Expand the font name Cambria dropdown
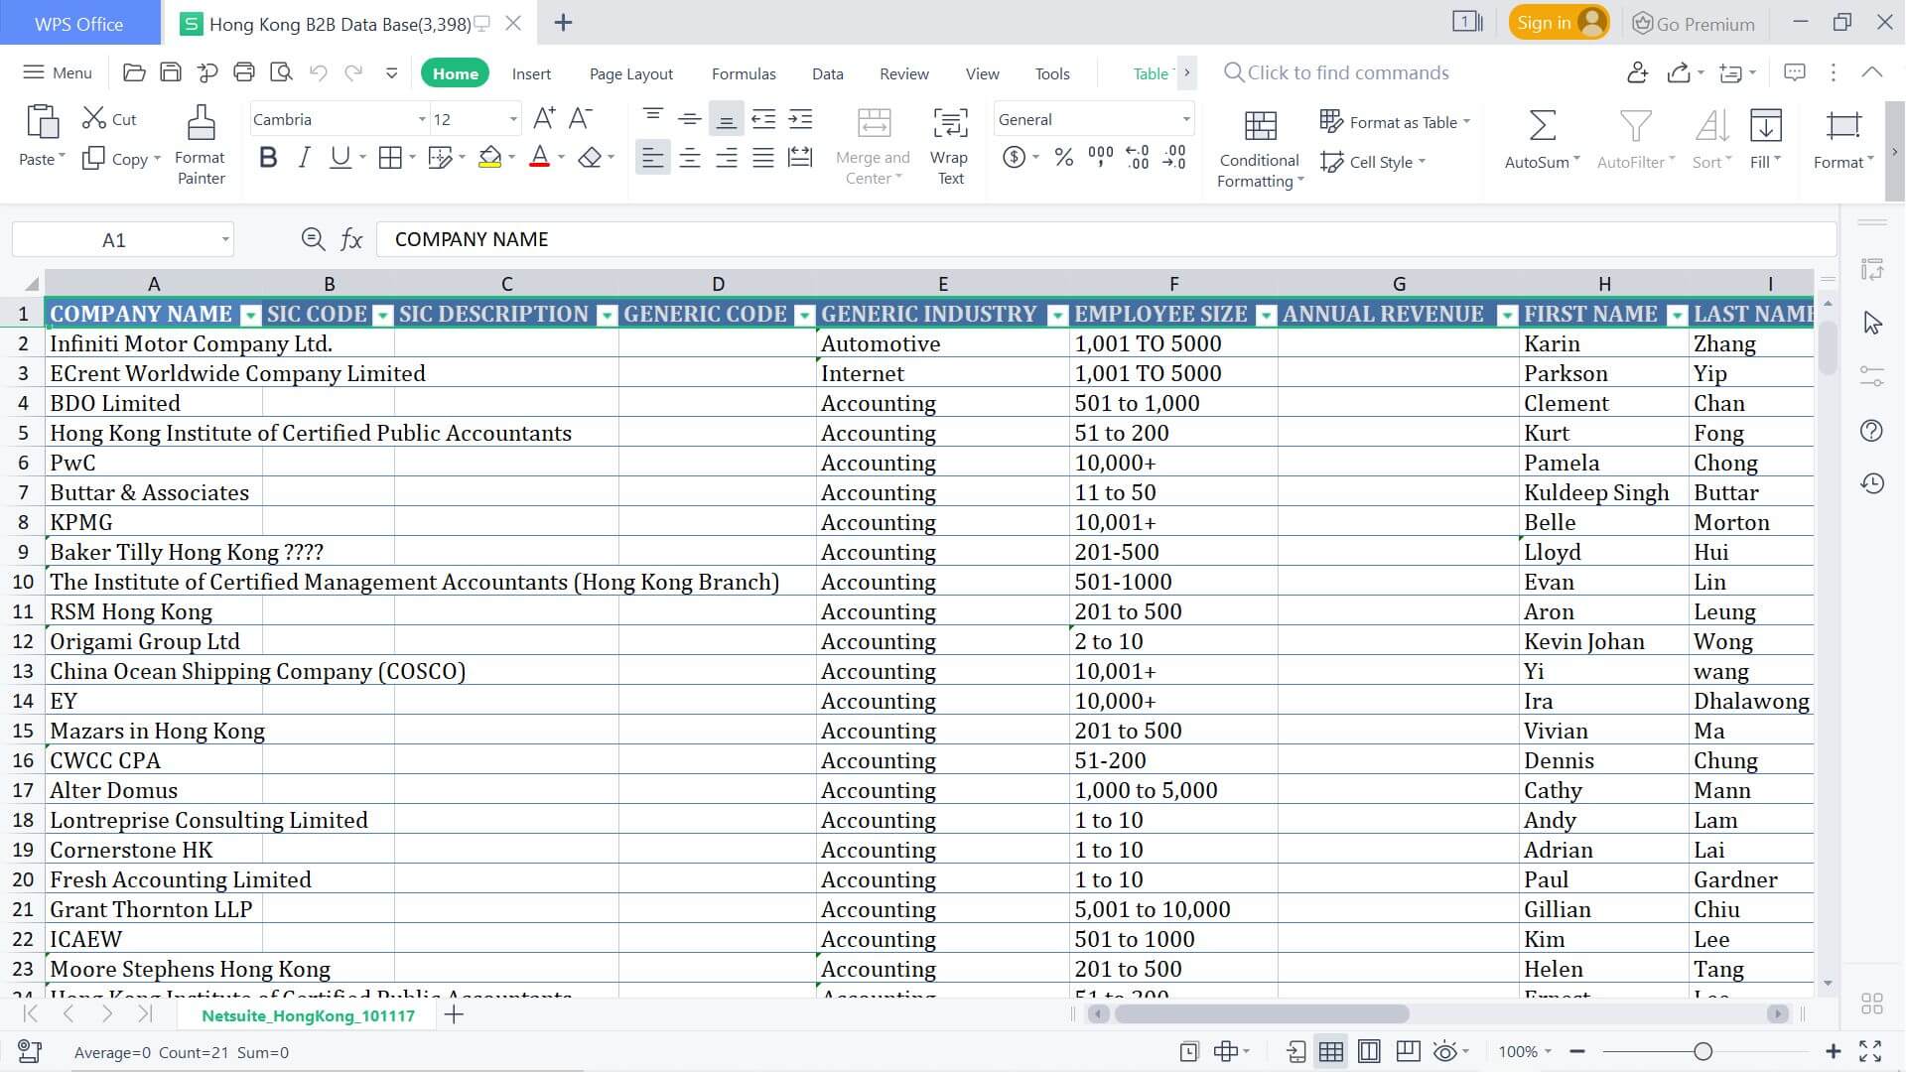Image resolution: width=1906 pixels, height=1072 pixels. 421,119
